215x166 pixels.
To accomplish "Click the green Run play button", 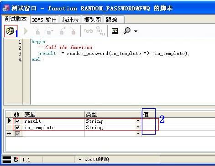I will click(x=26, y=31).
